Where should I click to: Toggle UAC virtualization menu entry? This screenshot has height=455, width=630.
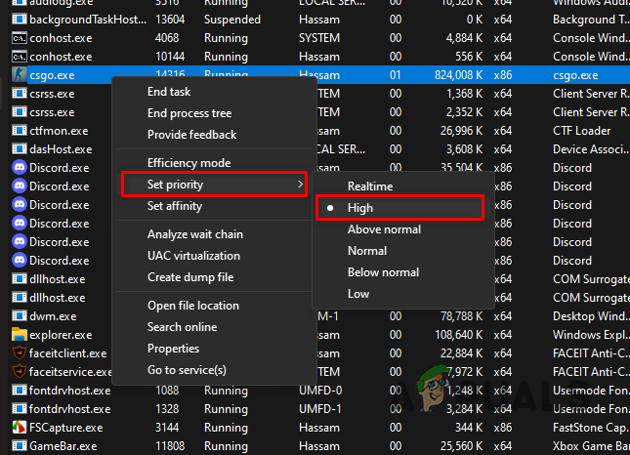tap(193, 256)
